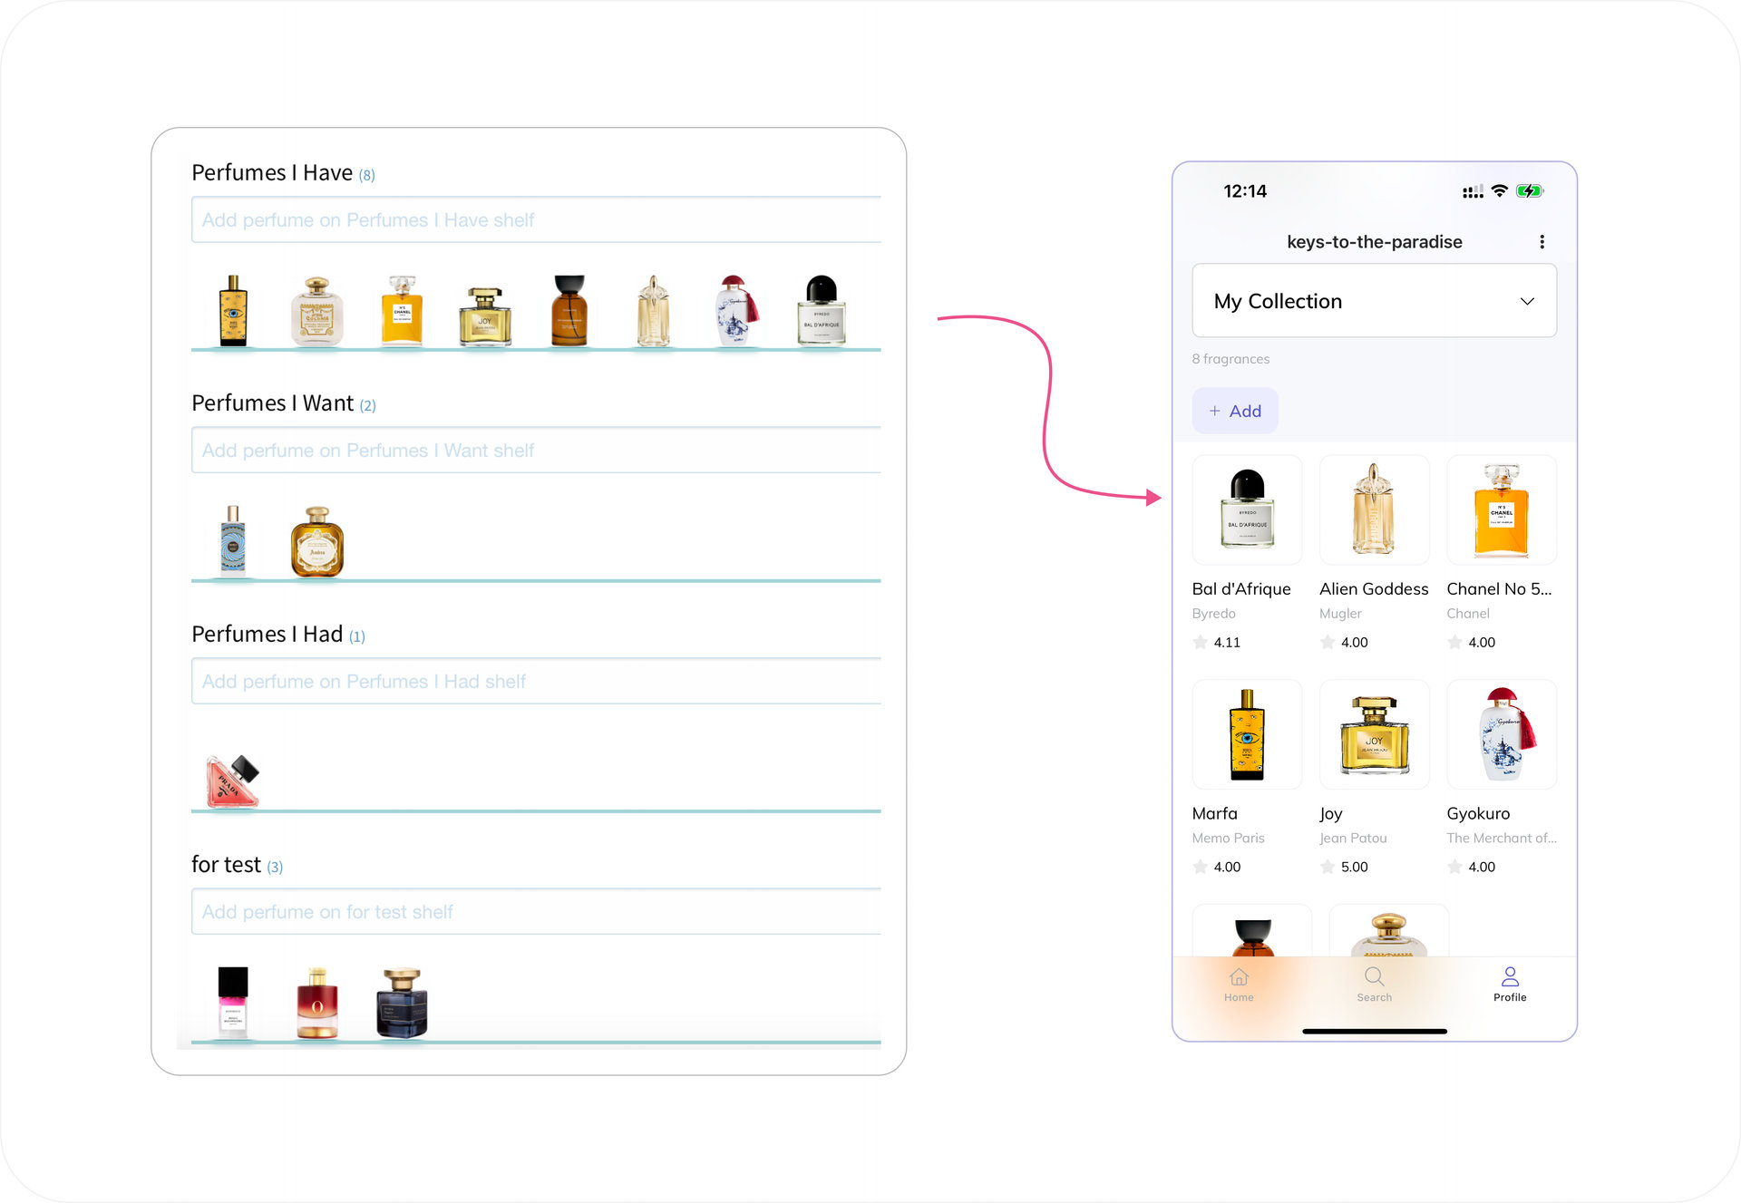Click the Marfa perfume bottle image
Viewport: 1741px width, 1203px height.
[1247, 735]
